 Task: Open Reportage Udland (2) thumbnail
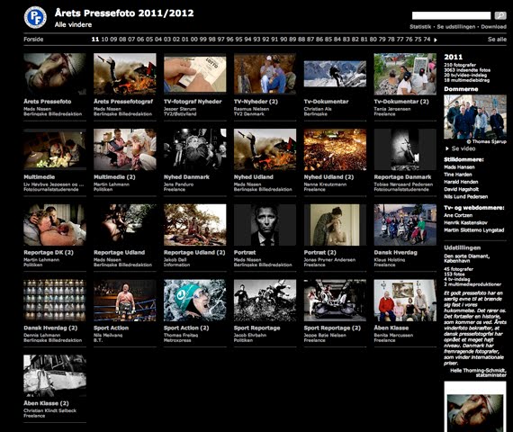click(195, 225)
